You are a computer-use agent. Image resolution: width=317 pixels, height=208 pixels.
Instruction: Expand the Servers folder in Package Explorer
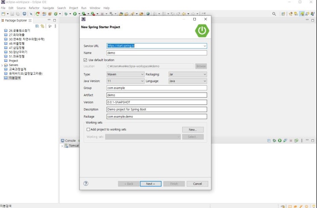pos(2,65)
